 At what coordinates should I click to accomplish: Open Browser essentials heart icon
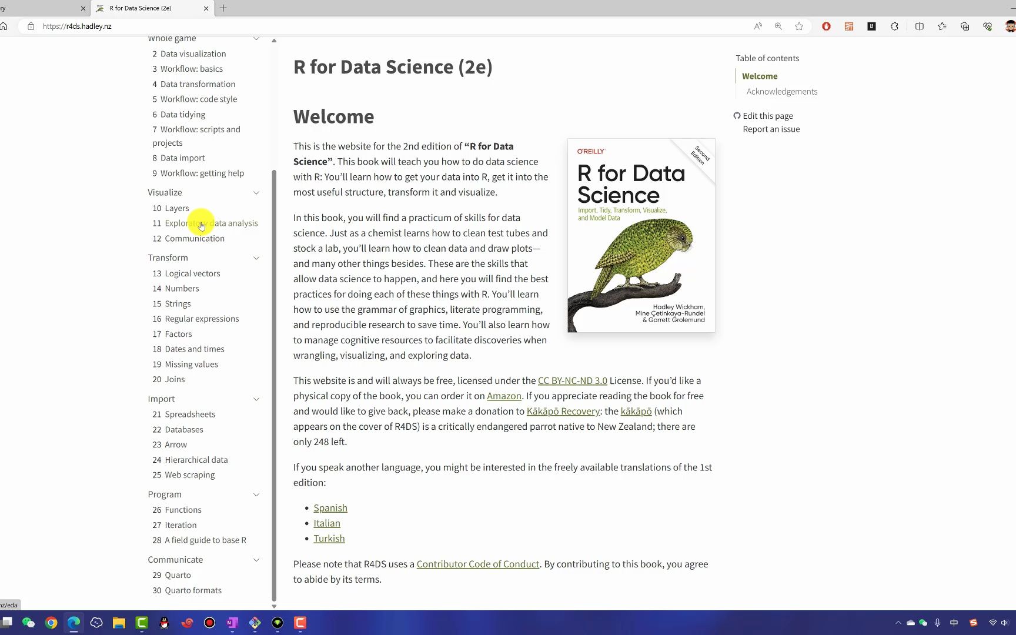(x=988, y=26)
